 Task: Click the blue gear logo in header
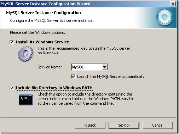point(165,17)
